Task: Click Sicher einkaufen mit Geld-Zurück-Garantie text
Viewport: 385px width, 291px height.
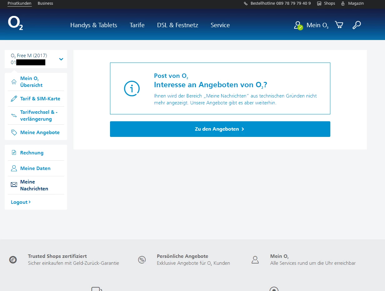Action: pos(73,263)
